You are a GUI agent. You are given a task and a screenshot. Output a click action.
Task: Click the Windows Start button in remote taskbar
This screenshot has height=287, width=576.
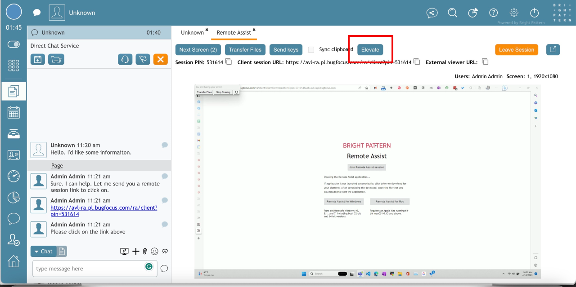tap(303, 274)
